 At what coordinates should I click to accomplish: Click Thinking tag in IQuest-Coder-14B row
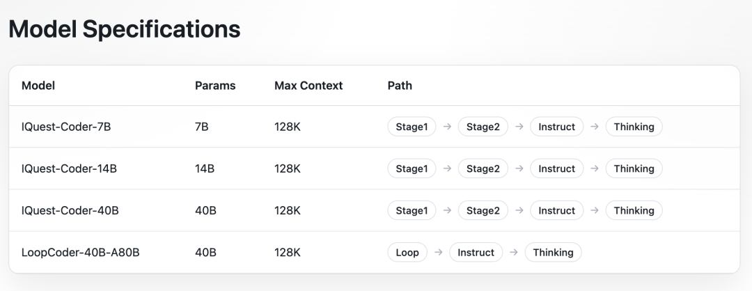(634, 168)
